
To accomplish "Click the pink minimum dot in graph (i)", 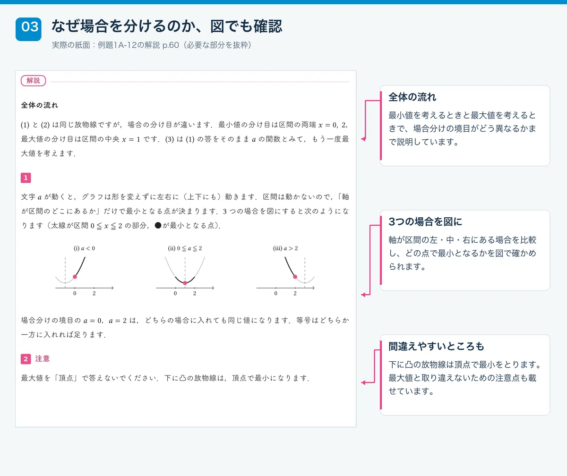I will pyautogui.click(x=75, y=277).
